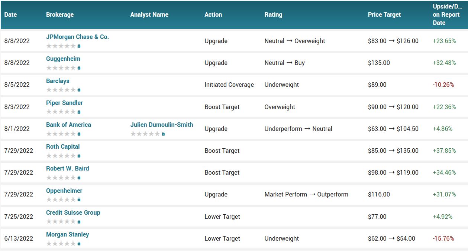Click the lock icon under Morgan Stanley

tap(79, 244)
